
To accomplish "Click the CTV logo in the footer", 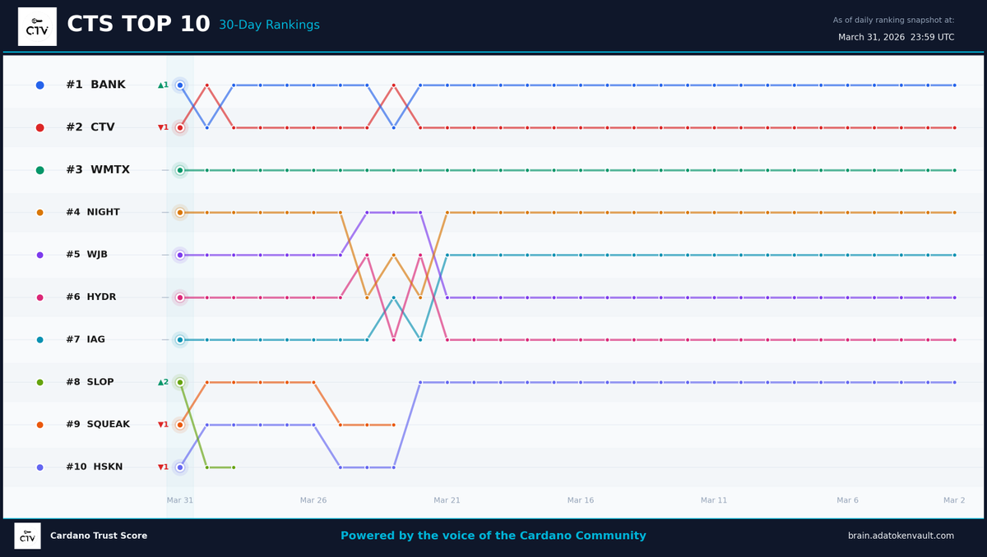I will tap(27, 536).
